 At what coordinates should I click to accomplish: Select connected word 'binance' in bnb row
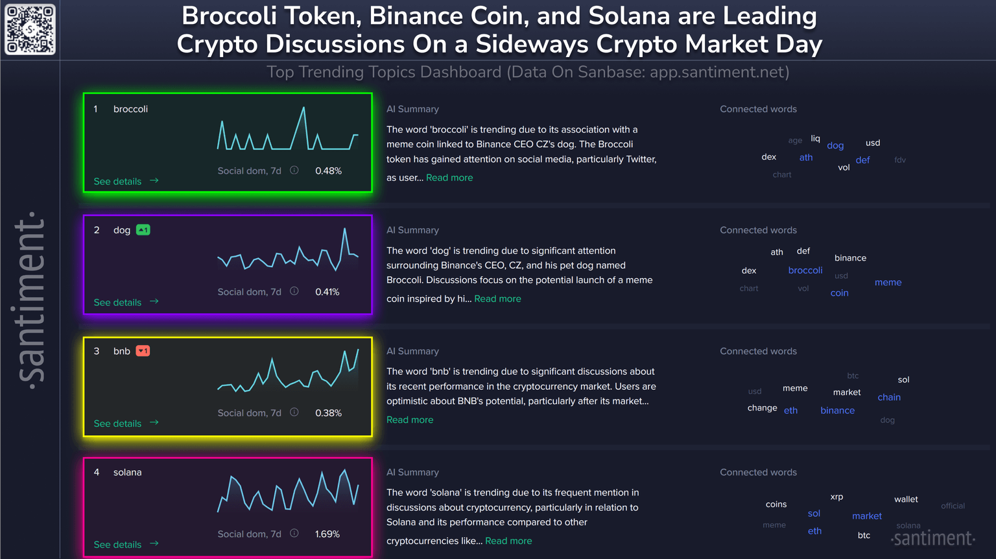click(837, 410)
